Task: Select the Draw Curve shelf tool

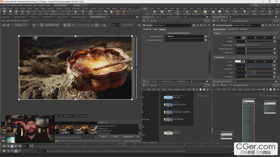Action: coord(62,12)
